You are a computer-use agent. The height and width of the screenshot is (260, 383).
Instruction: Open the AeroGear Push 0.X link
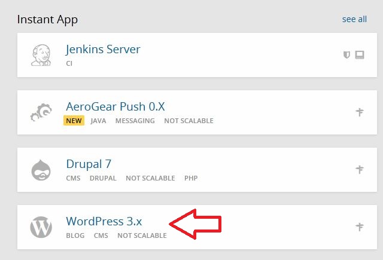pyautogui.click(x=115, y=106)
